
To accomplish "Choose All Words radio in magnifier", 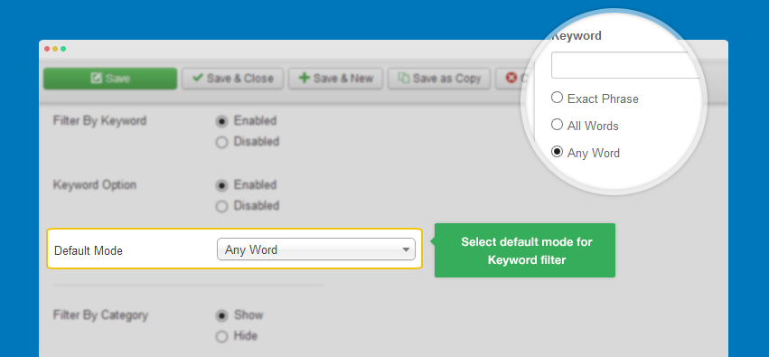I will click(557, 125).
